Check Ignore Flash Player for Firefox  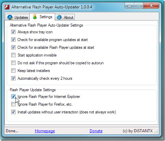click(x=13, y=104)
